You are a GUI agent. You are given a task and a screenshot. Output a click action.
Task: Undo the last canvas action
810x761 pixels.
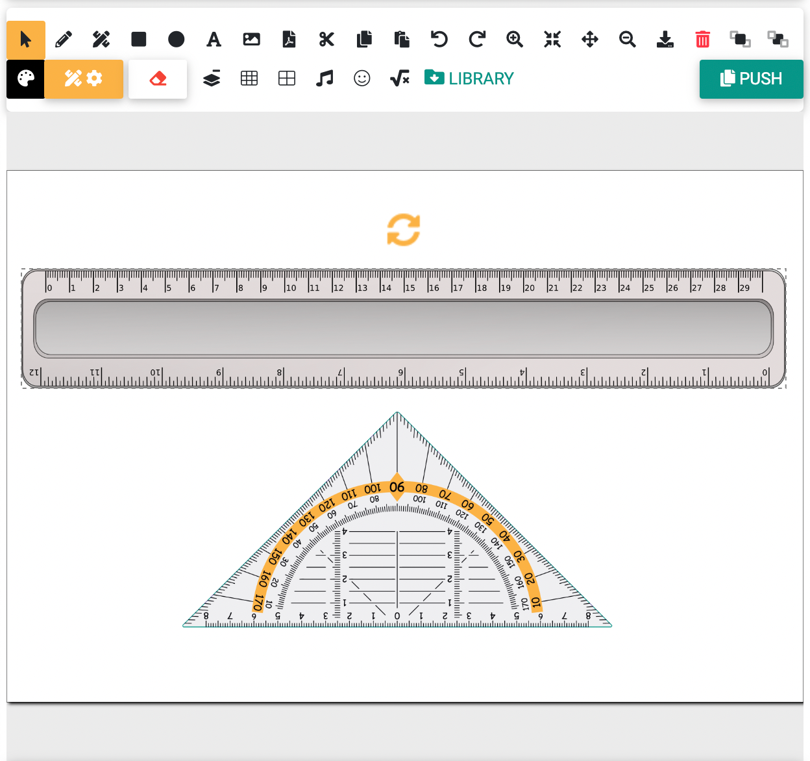coord(439,39)
